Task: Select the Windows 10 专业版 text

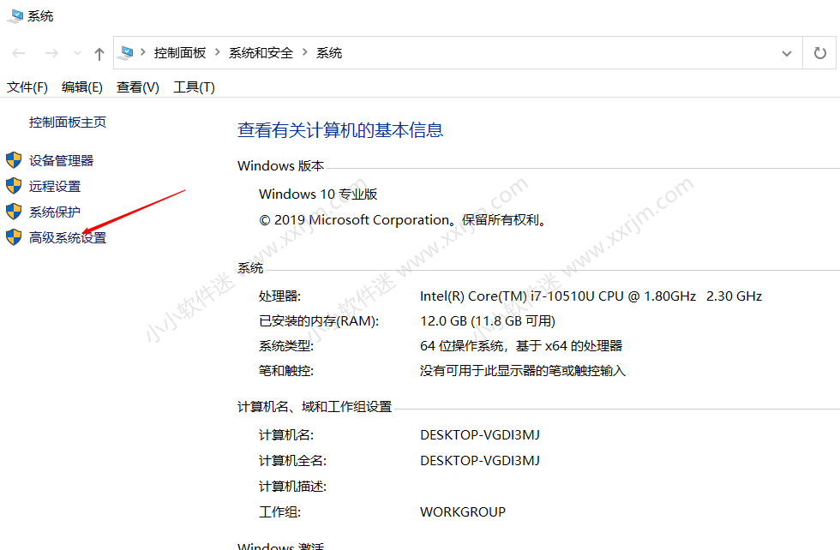Action: pyautogui.click(x=318, y=194)
